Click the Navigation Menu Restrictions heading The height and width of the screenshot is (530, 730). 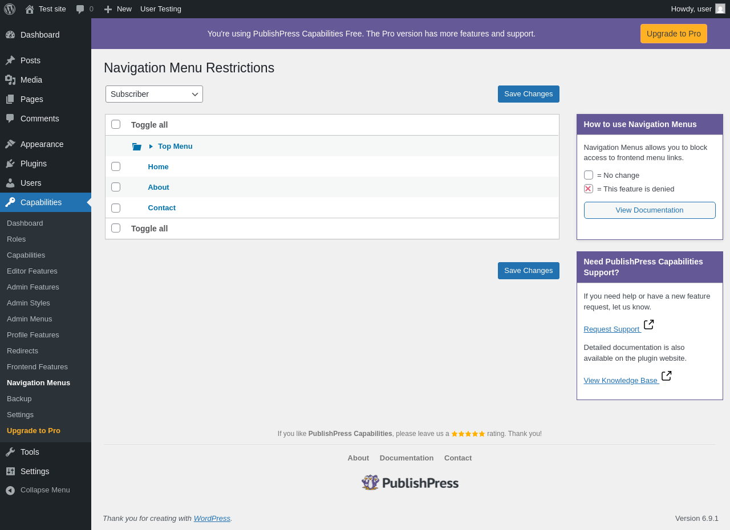[x=189, y=68]
